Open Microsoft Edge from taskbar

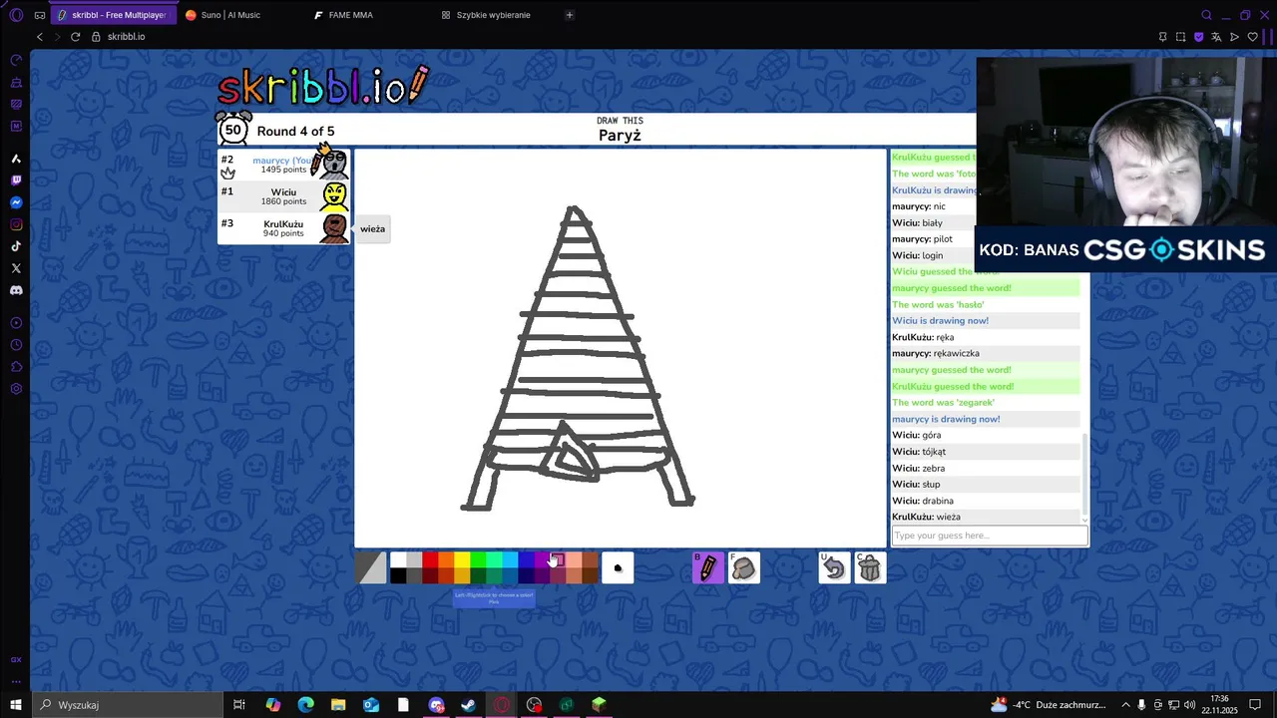[x=305, y=705]
